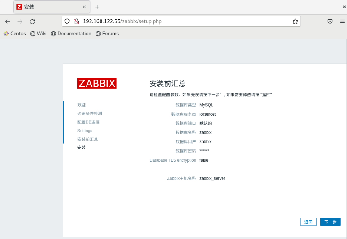Close the 安装 tab

pos(84,7)
